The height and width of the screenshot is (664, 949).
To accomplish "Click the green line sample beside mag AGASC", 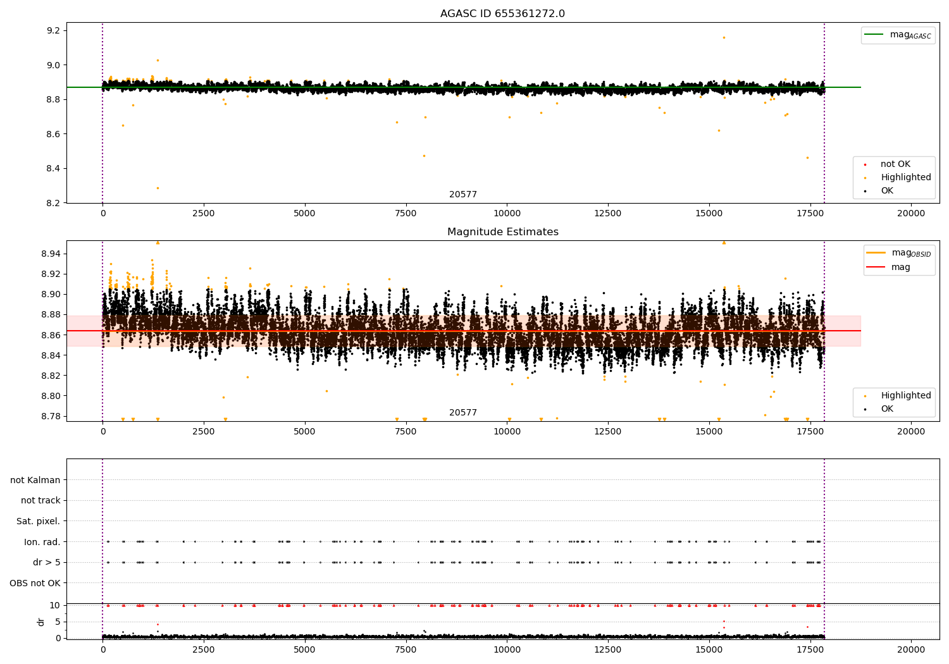I will point(874,34).
